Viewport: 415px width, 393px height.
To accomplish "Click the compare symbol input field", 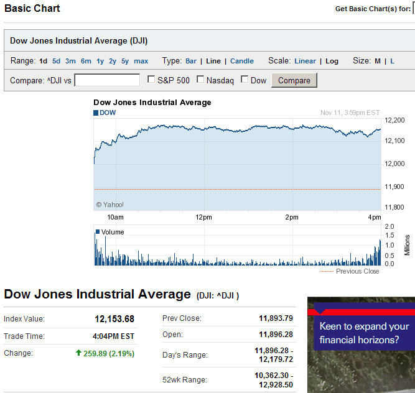I will point(107,80).
